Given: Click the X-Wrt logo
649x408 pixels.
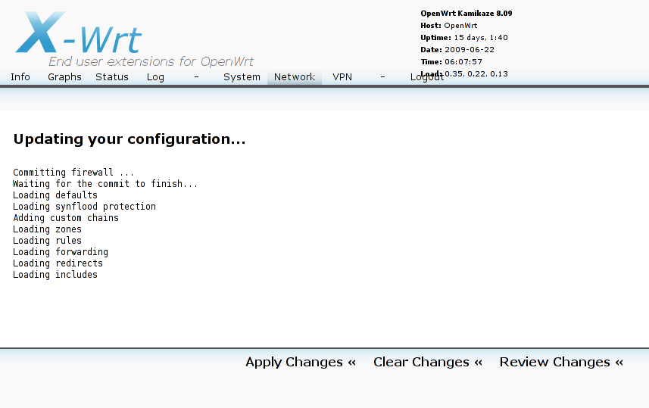Looking at the screenshot, I should [x=79, y=34].
